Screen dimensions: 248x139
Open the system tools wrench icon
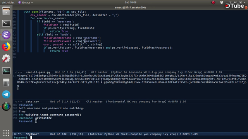pyautogui.click(x=6, y=59)
